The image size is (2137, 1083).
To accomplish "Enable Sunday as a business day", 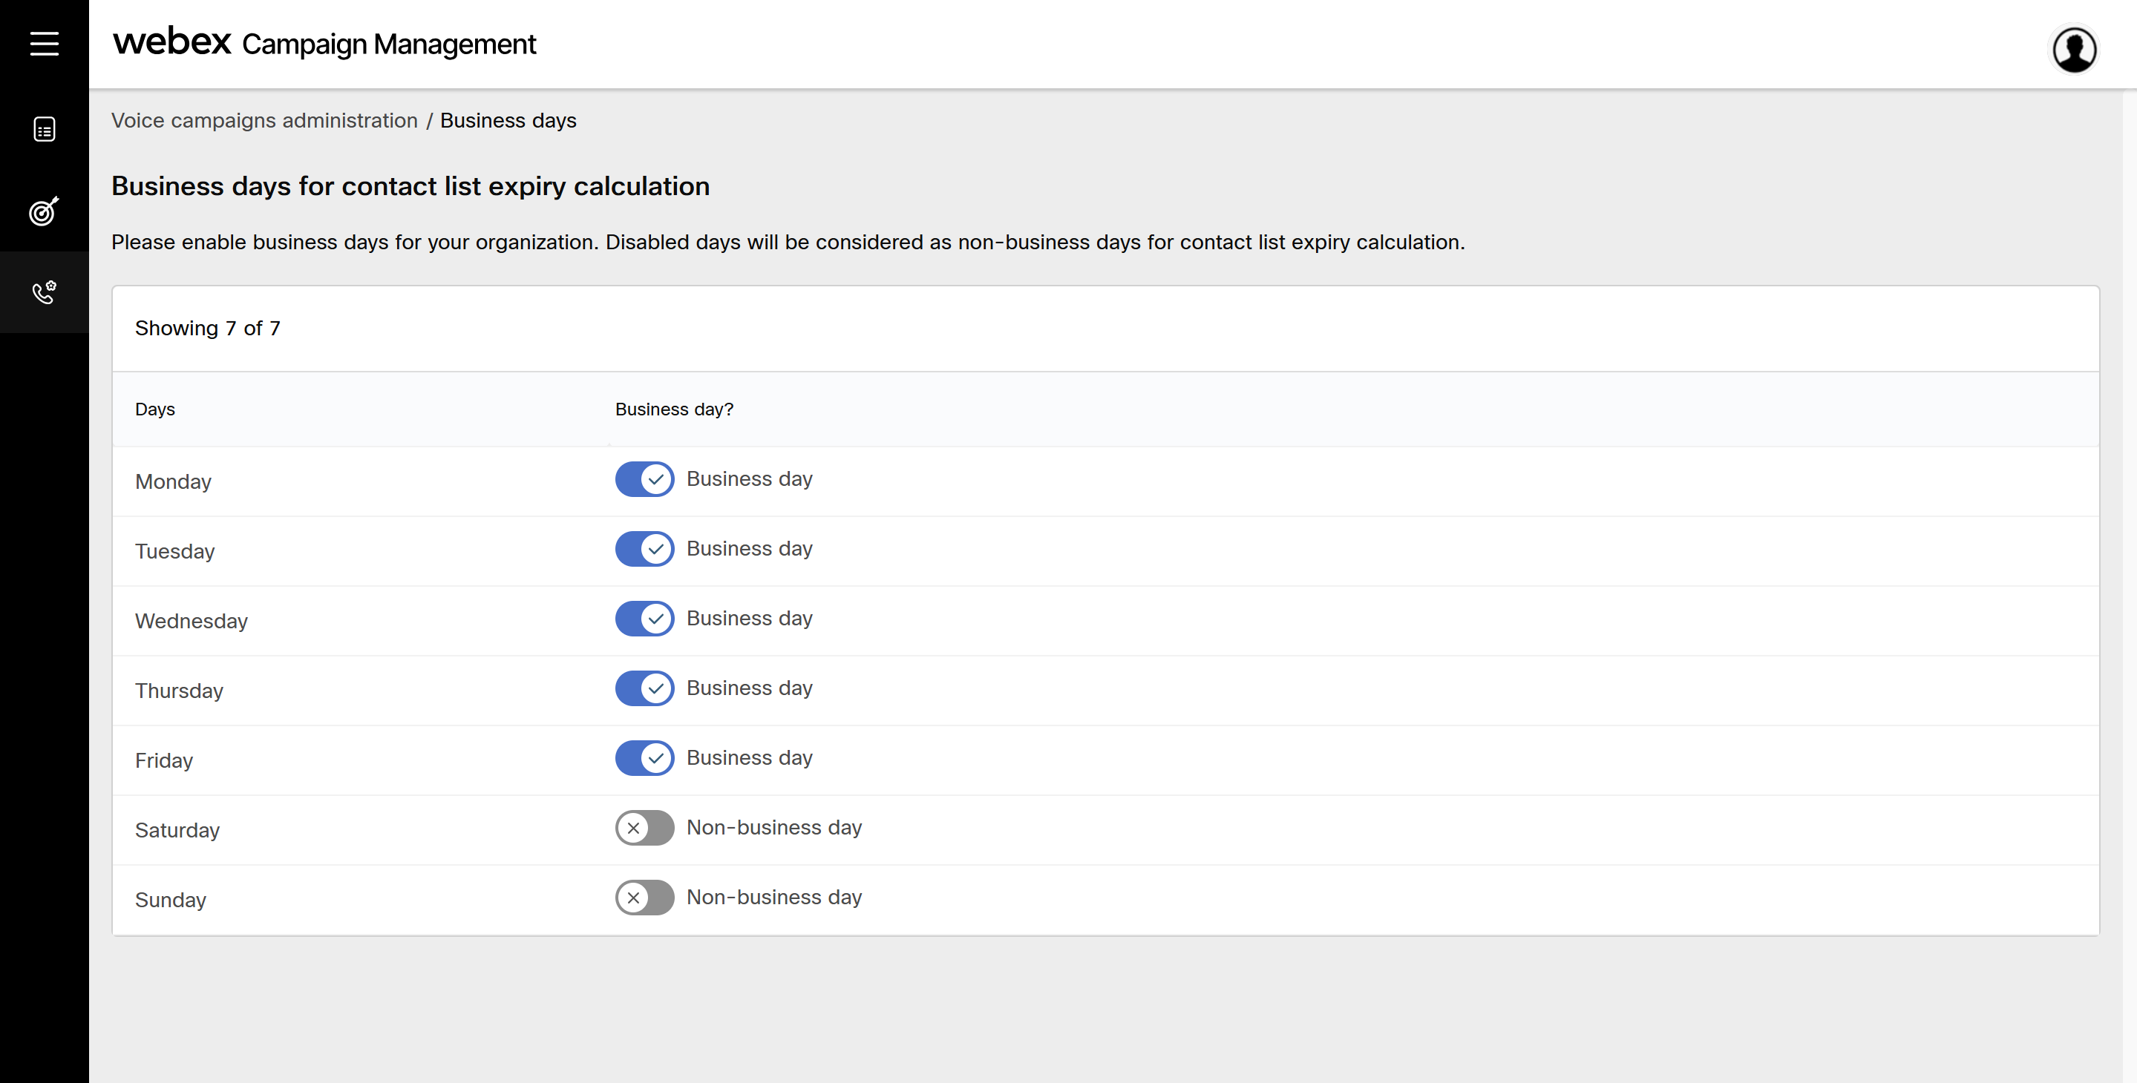I will pos(644,898).
